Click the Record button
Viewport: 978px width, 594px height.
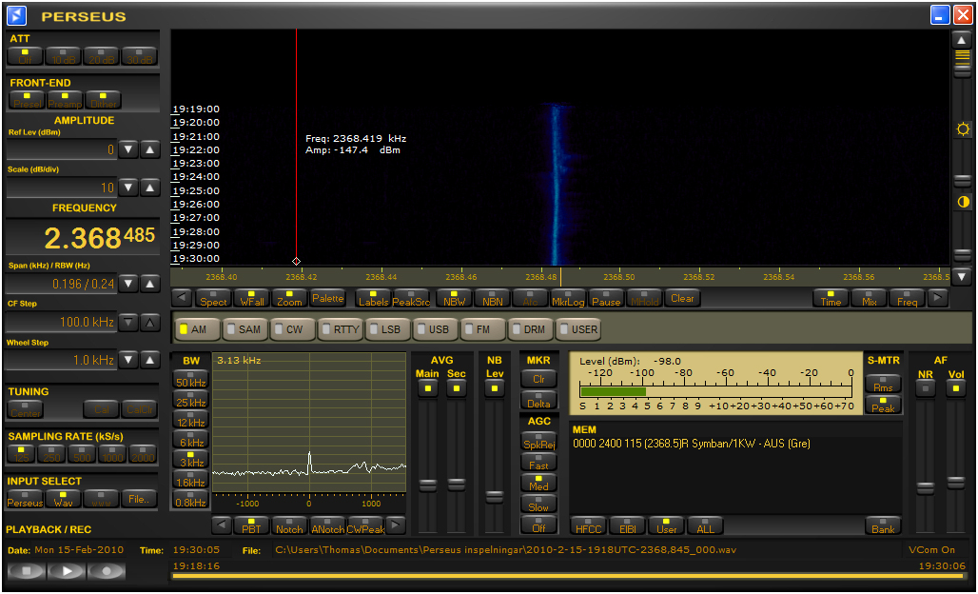pos(107,571)
